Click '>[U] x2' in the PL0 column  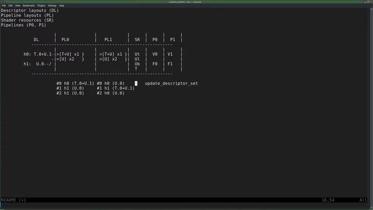[65, 59]
